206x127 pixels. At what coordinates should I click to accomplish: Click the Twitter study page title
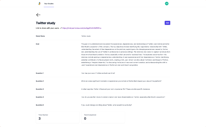pyautogui.click(x=45, y=23)
